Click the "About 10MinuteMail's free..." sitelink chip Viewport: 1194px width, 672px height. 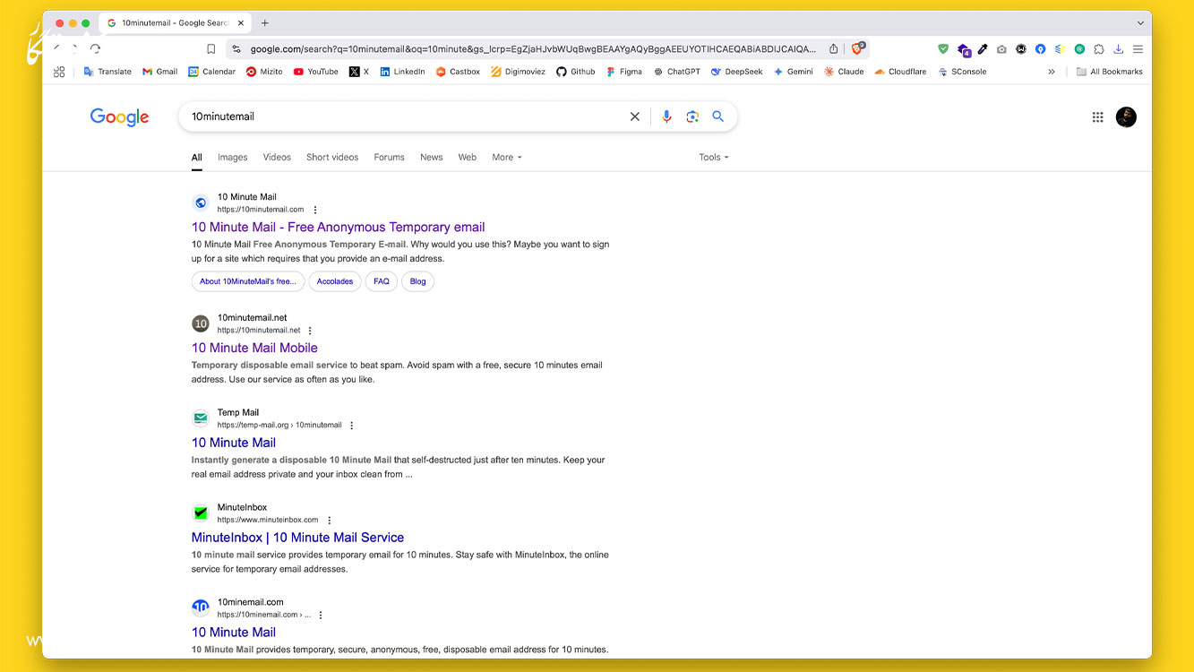tap(248, 281)
